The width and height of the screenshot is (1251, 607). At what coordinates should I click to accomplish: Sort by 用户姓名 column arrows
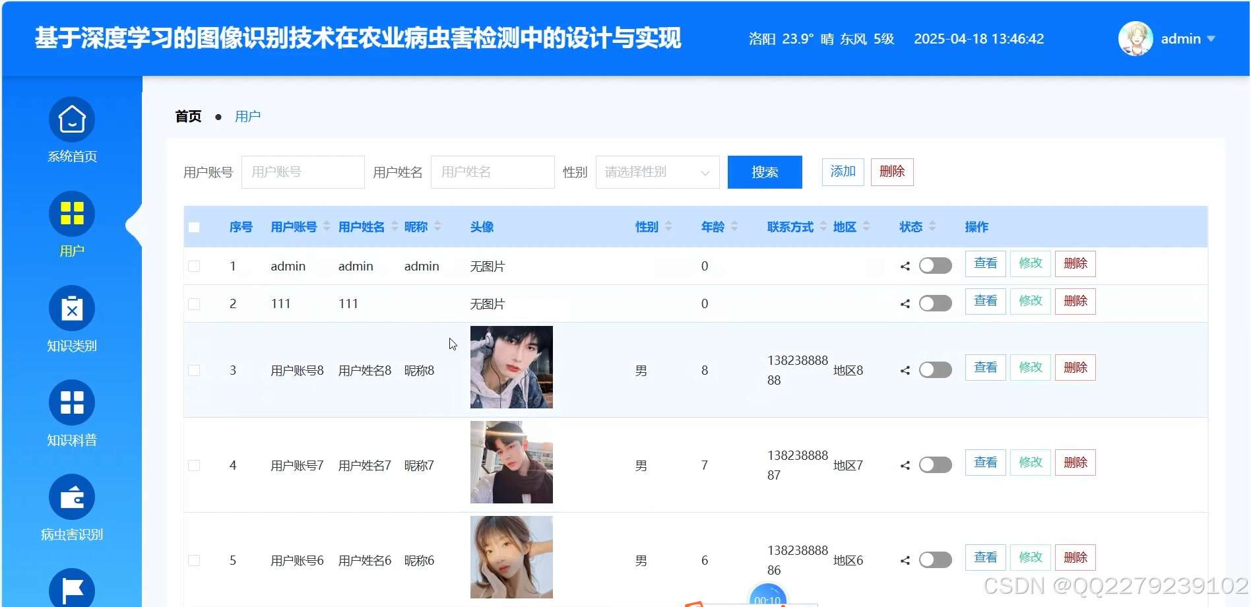[x=395, y=226]
